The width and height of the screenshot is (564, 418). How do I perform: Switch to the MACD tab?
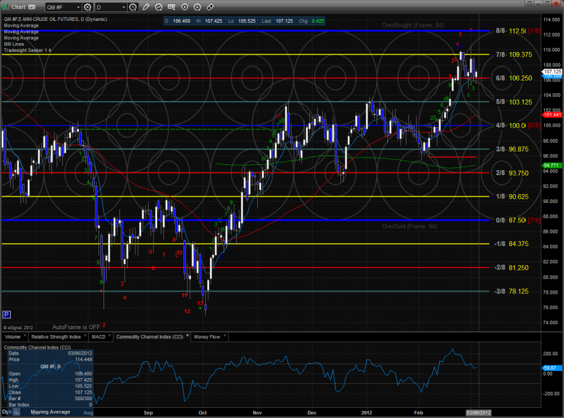coord(98,337)
